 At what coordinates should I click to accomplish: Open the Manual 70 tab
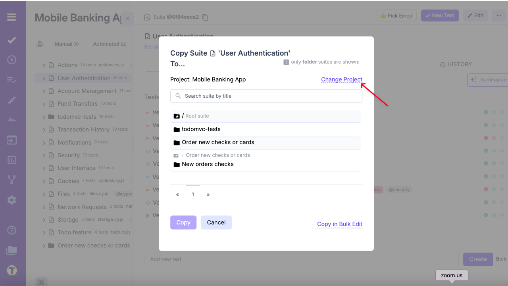[x=67, y=44]
